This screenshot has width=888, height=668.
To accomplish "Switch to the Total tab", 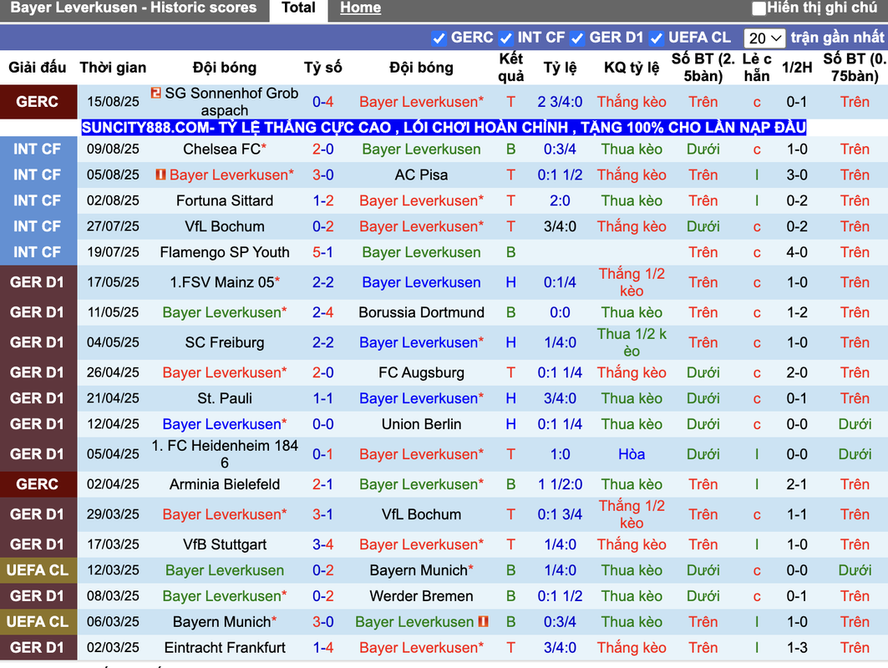I will (298, 8).
